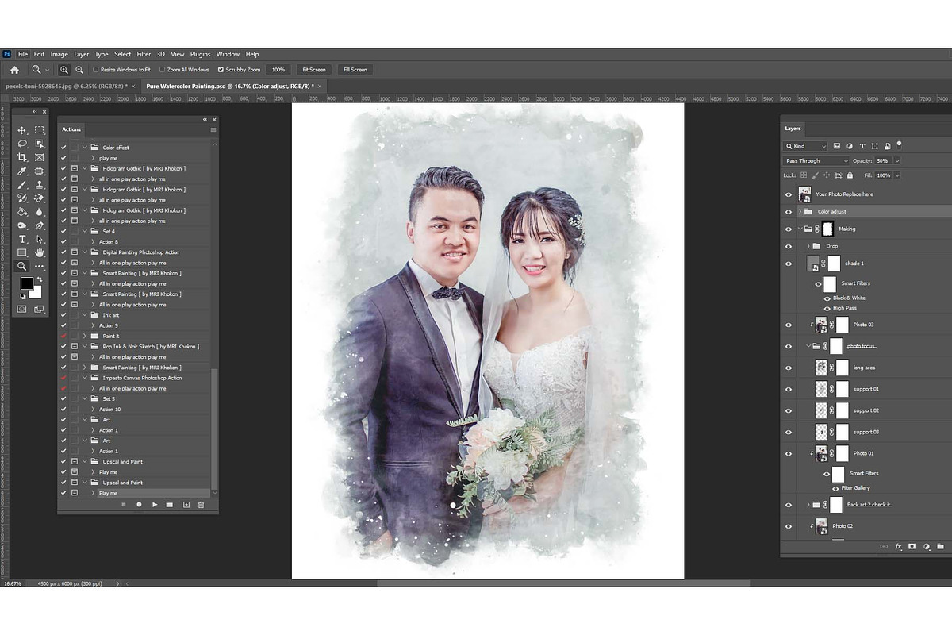
Task: Select the Clone Stamp tool
Action: (x=40, y=184)
